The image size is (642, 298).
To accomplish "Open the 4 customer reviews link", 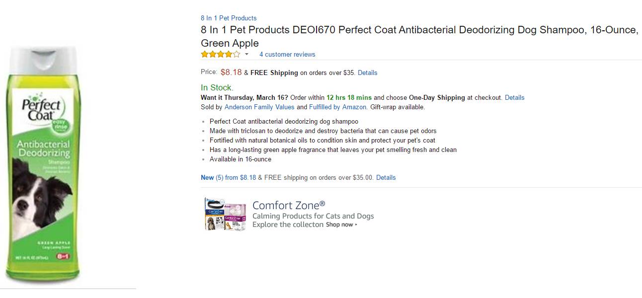I will 287,54.
